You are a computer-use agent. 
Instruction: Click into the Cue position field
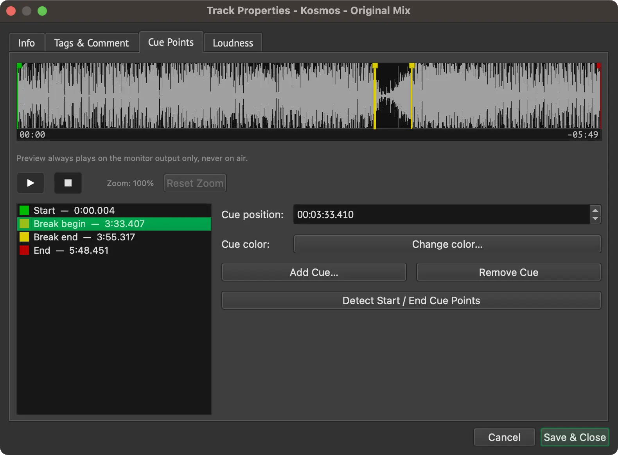pos(441,214)
